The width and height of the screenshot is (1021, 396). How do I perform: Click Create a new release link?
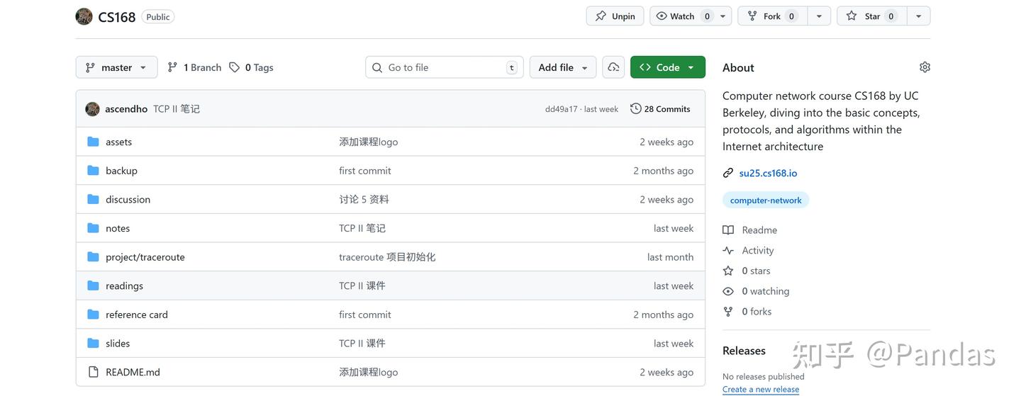click(x=761, y=389)
